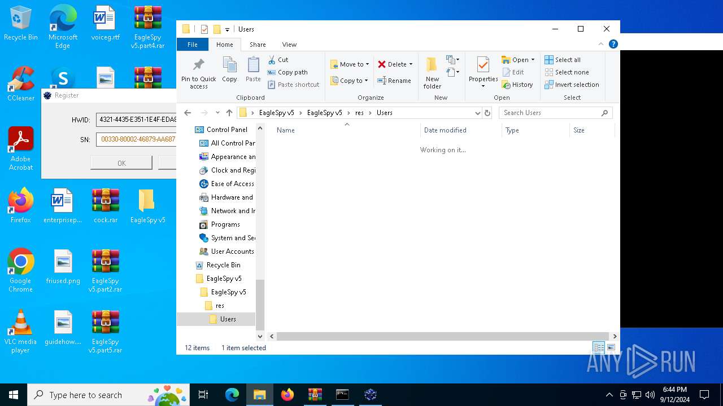Image resolution: width=723 pixels, height=406 pixels.
Task: Click the horizontal scrollbar in file list
Action: 443,336
